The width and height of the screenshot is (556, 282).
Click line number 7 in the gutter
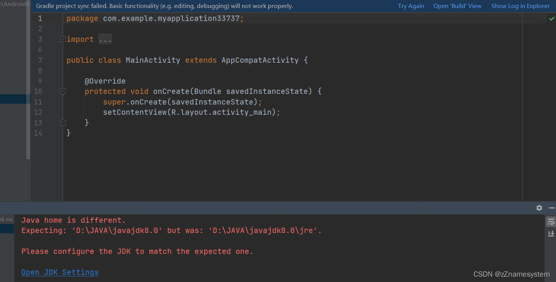tap(40, 60)
